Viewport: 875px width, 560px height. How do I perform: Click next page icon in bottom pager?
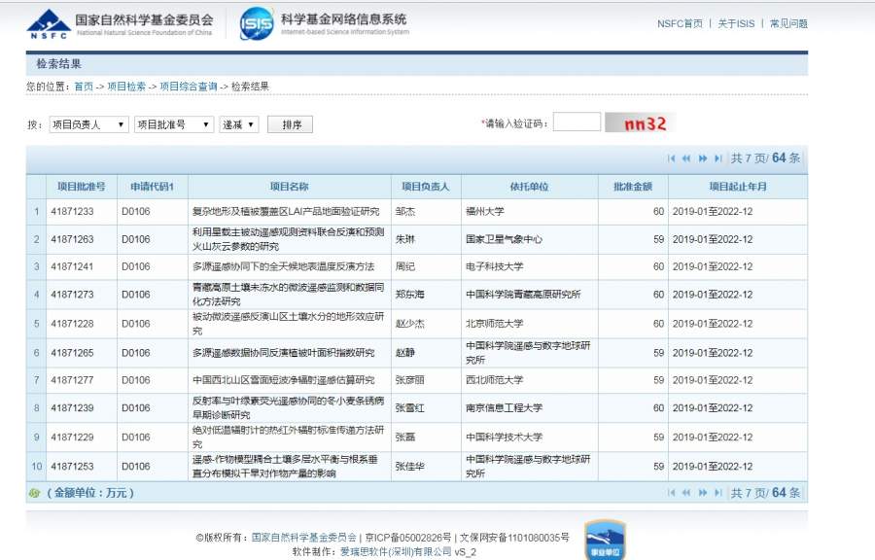[x=703, y=493]
